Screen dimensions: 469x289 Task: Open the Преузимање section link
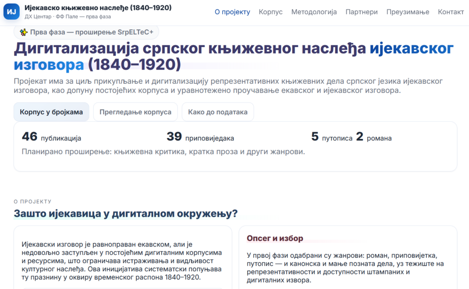(408, 12)
